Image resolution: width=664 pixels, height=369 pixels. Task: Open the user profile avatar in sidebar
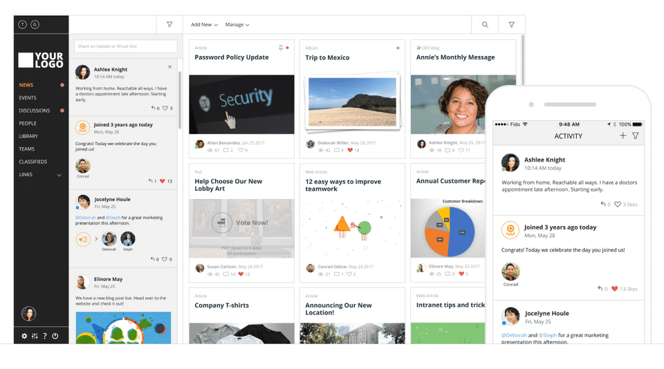pos(28,314)
